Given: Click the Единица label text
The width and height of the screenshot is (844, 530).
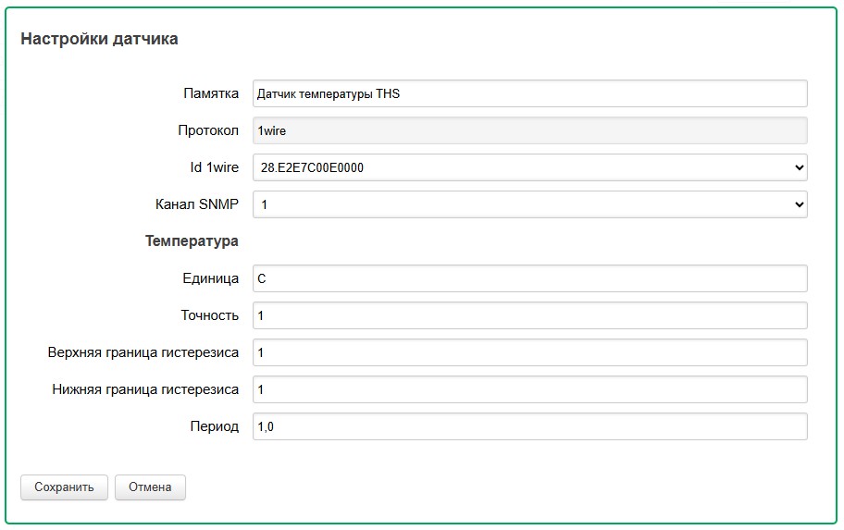Looking at the screenshot, I should pyautogui.click(x=210, y=278).
